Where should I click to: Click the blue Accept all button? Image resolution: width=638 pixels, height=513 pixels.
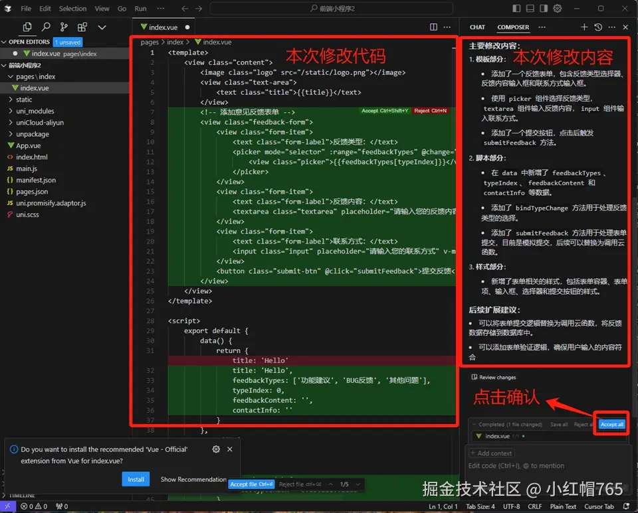(611, 424)
